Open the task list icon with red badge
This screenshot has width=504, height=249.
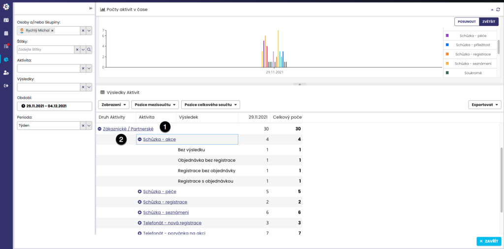click(x=6, y=46)
